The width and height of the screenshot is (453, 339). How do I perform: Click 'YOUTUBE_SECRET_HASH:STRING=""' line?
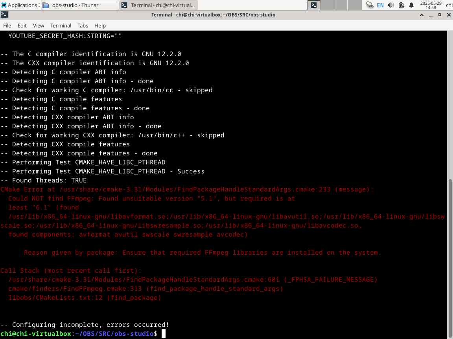click(x=65, y=36)
